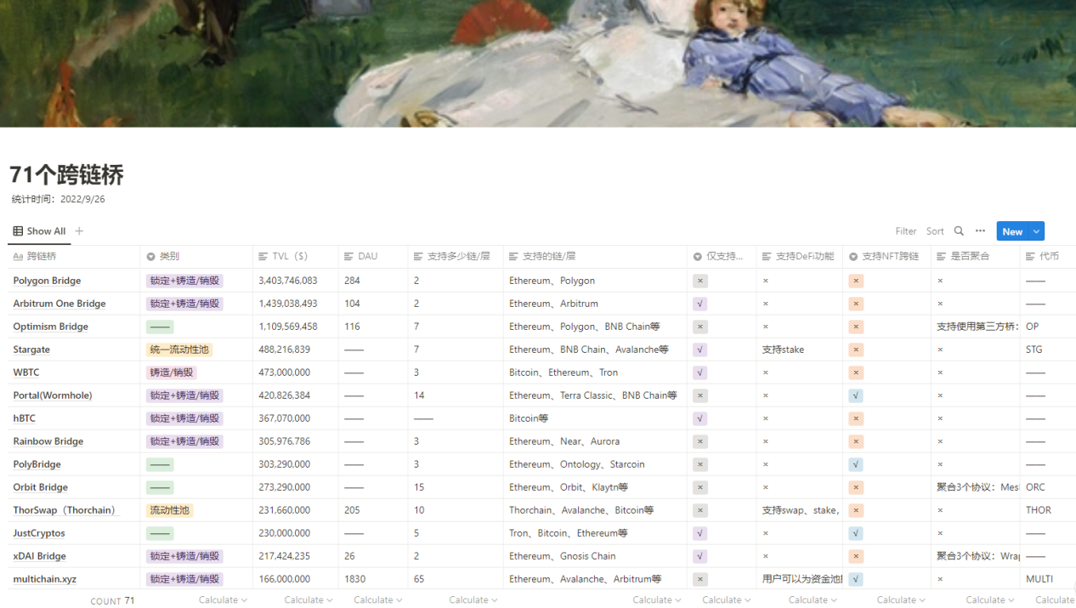
Task: Click the Aa icon of 跨链桥 column
Action: (18, 256)
